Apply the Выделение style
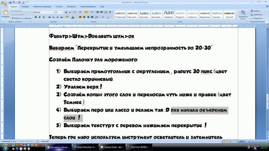Viewport: 269px width, 151px height. [205, 15]
